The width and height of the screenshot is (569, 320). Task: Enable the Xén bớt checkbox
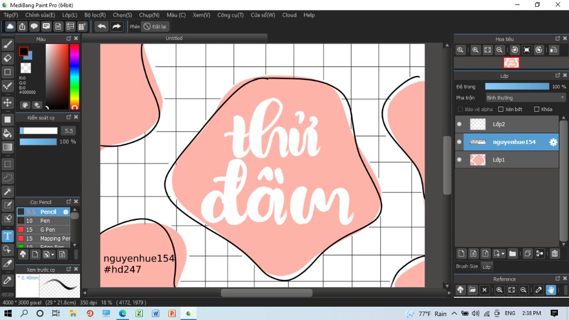point(501,109)
